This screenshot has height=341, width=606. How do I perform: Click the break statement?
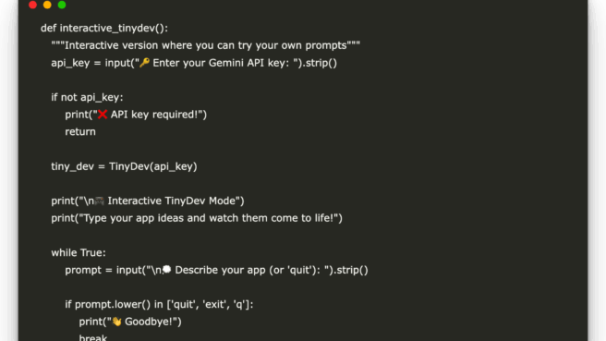click(x=92, y=337)
